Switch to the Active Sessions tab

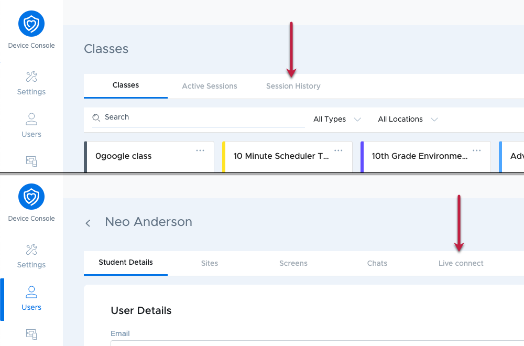click(x=210, y=87)
